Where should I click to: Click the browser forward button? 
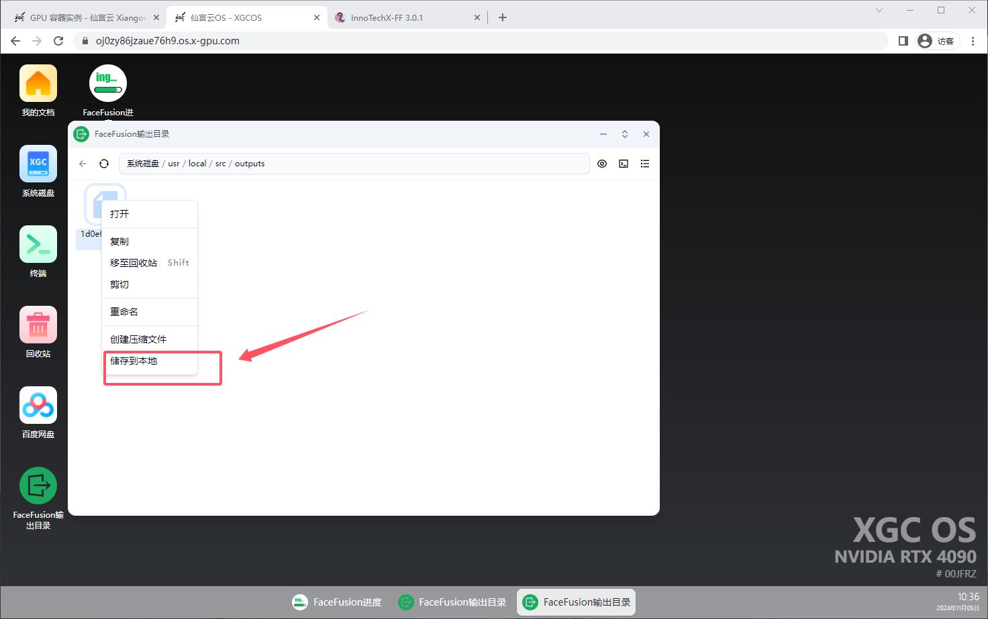37,41
